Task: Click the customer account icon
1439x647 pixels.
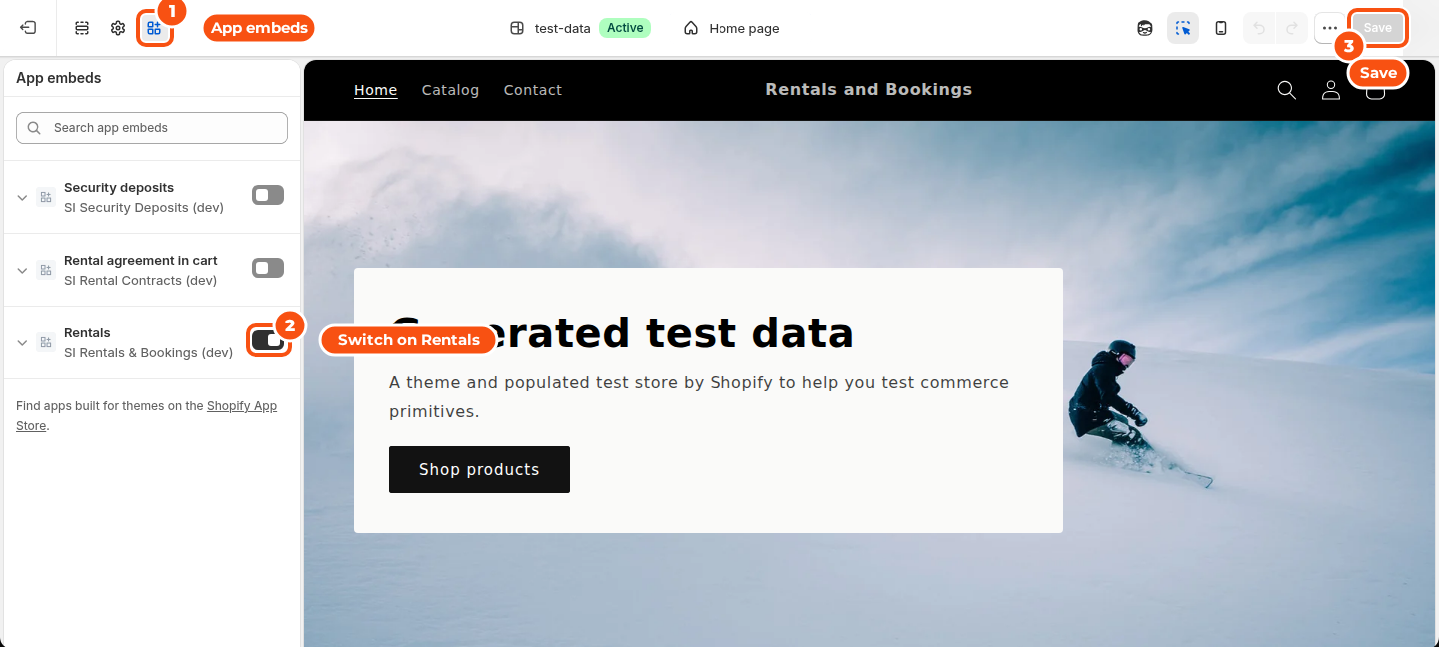Action: coord(1331,90)
